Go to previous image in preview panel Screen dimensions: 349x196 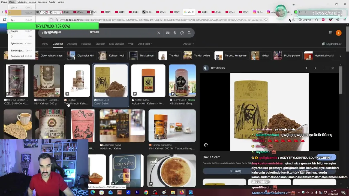(306, 68)
